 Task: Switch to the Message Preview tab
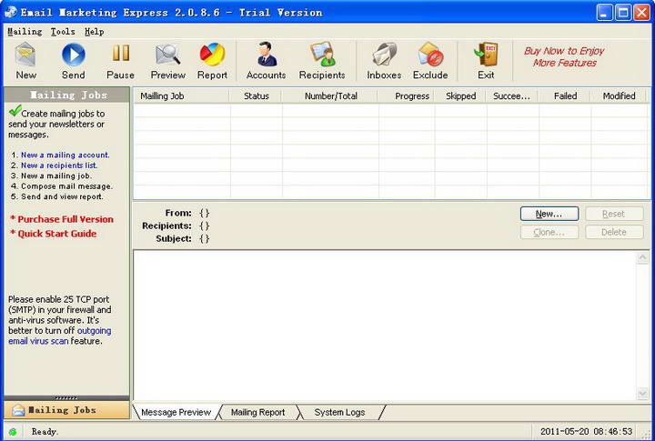[x=176, y=412]
